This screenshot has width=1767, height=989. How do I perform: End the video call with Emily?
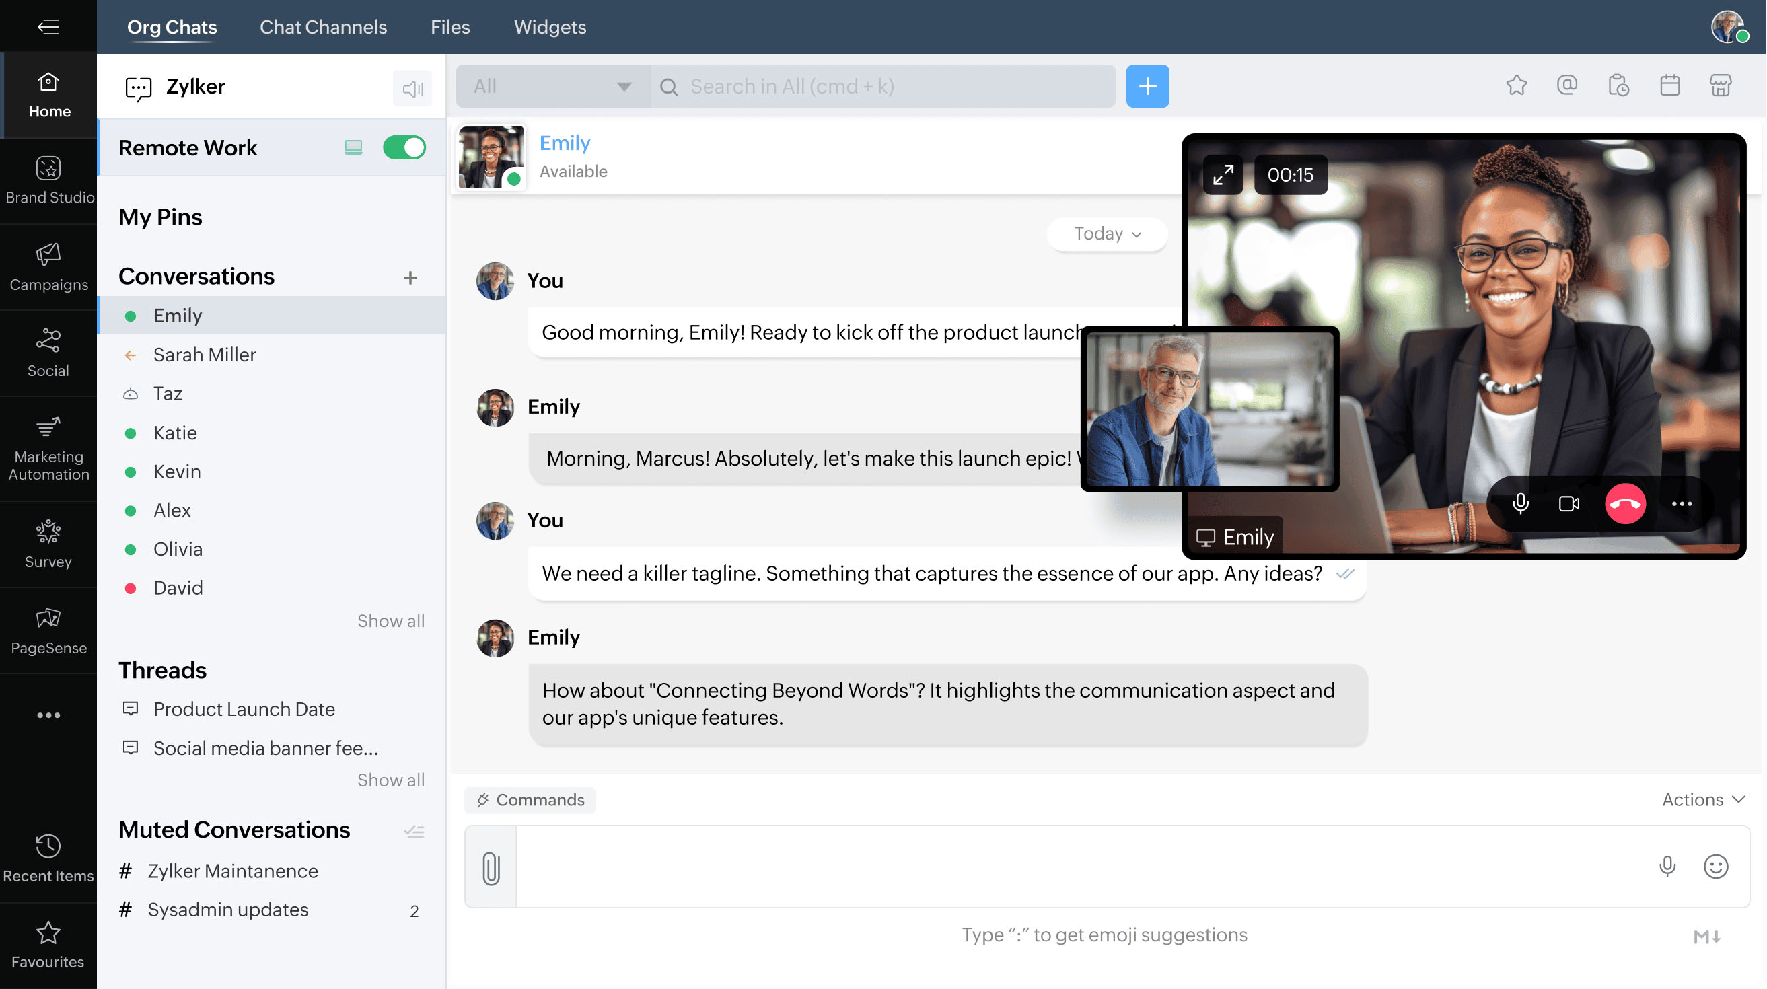(1624, 504)
